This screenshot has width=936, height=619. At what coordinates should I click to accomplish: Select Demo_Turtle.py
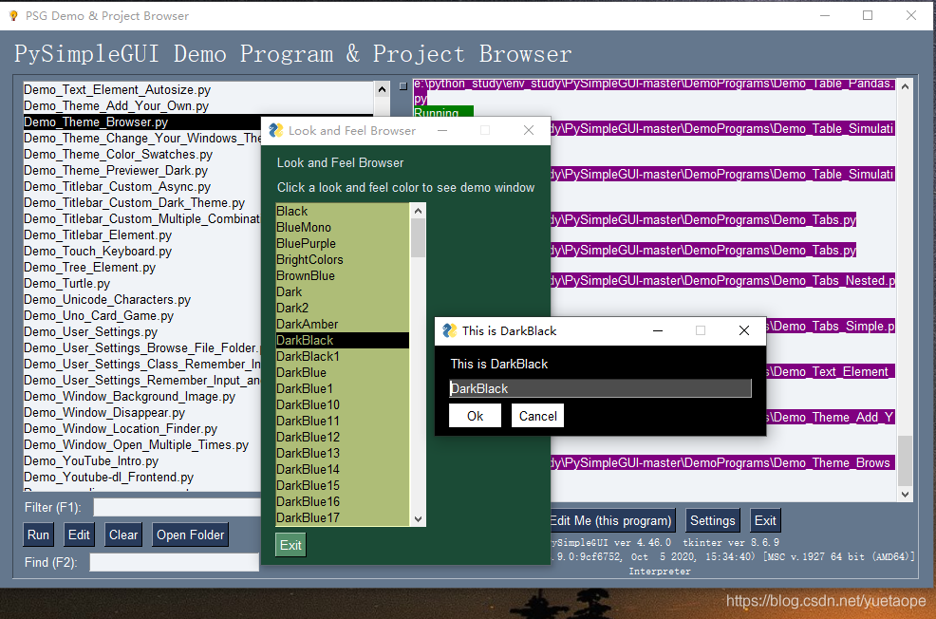(x=142, y=283)
